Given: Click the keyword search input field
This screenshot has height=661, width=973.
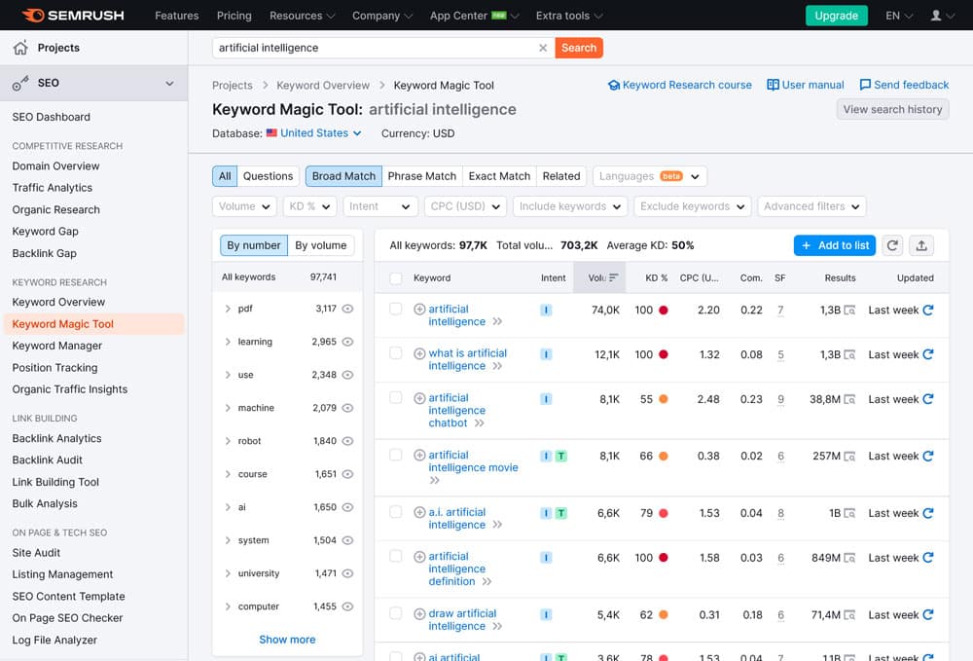Looking at the screenshot, I should [x=375, y=48].
